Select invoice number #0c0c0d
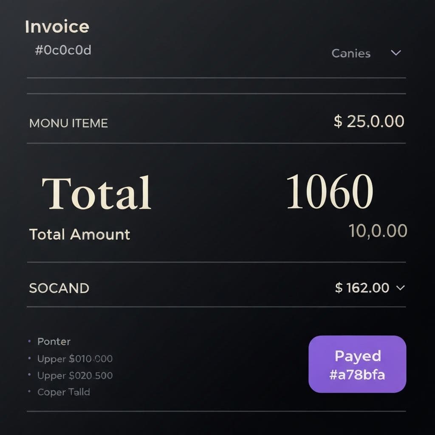This screenshot has height=435, width=435. pos(63,51)
